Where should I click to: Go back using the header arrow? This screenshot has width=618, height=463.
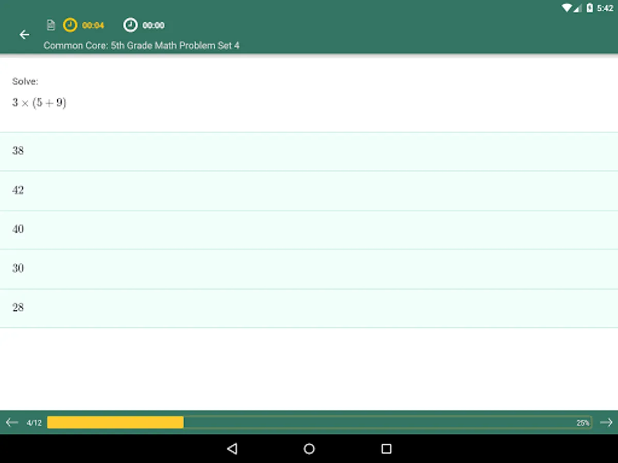point(24,34)
